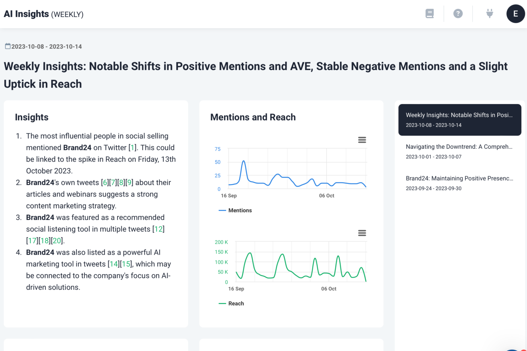Click the question mark help icon
Screen dimensions: 527x351
tap(458, 14)
